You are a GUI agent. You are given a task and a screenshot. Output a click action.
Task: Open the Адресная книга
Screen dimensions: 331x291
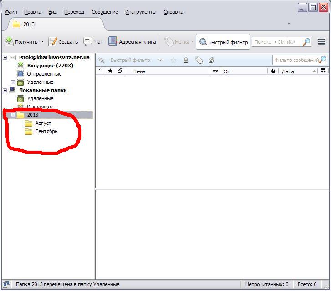(132, 42)
